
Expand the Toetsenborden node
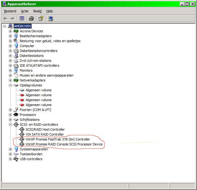[10, 154]
